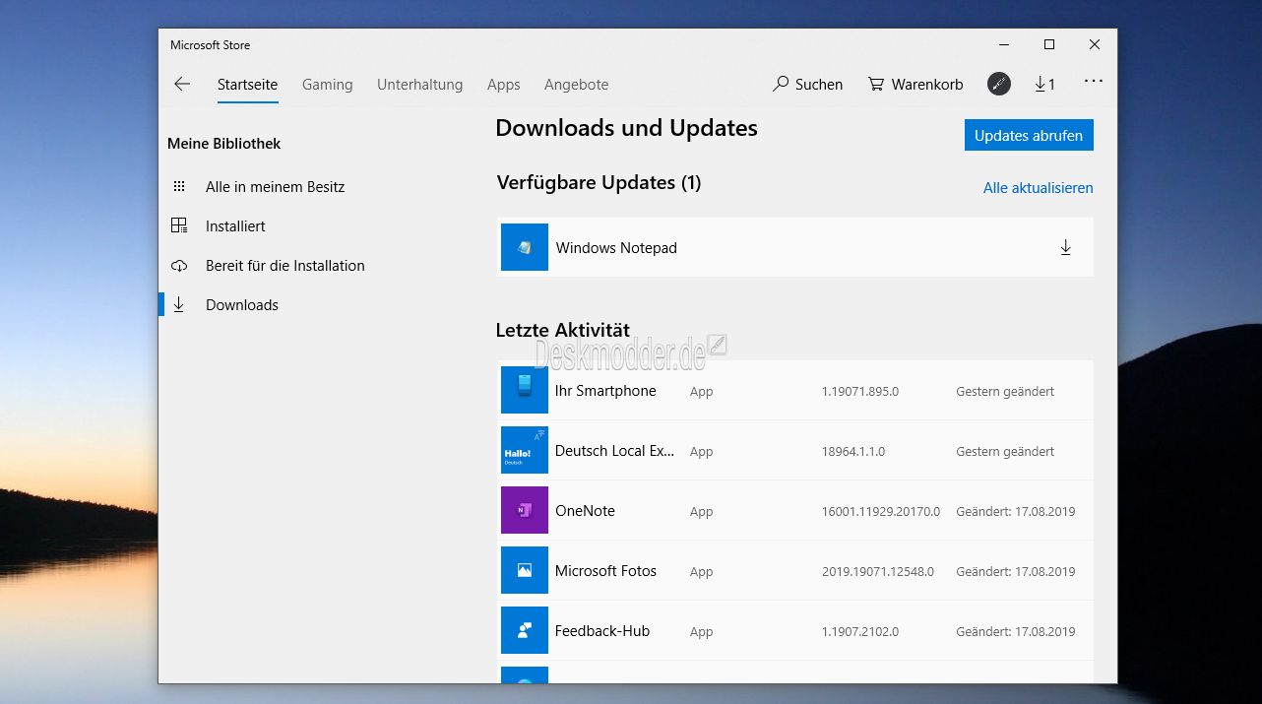Open the Ihr Smartphone entry
Screen dimensions: 1262x704
click(794, 390)
